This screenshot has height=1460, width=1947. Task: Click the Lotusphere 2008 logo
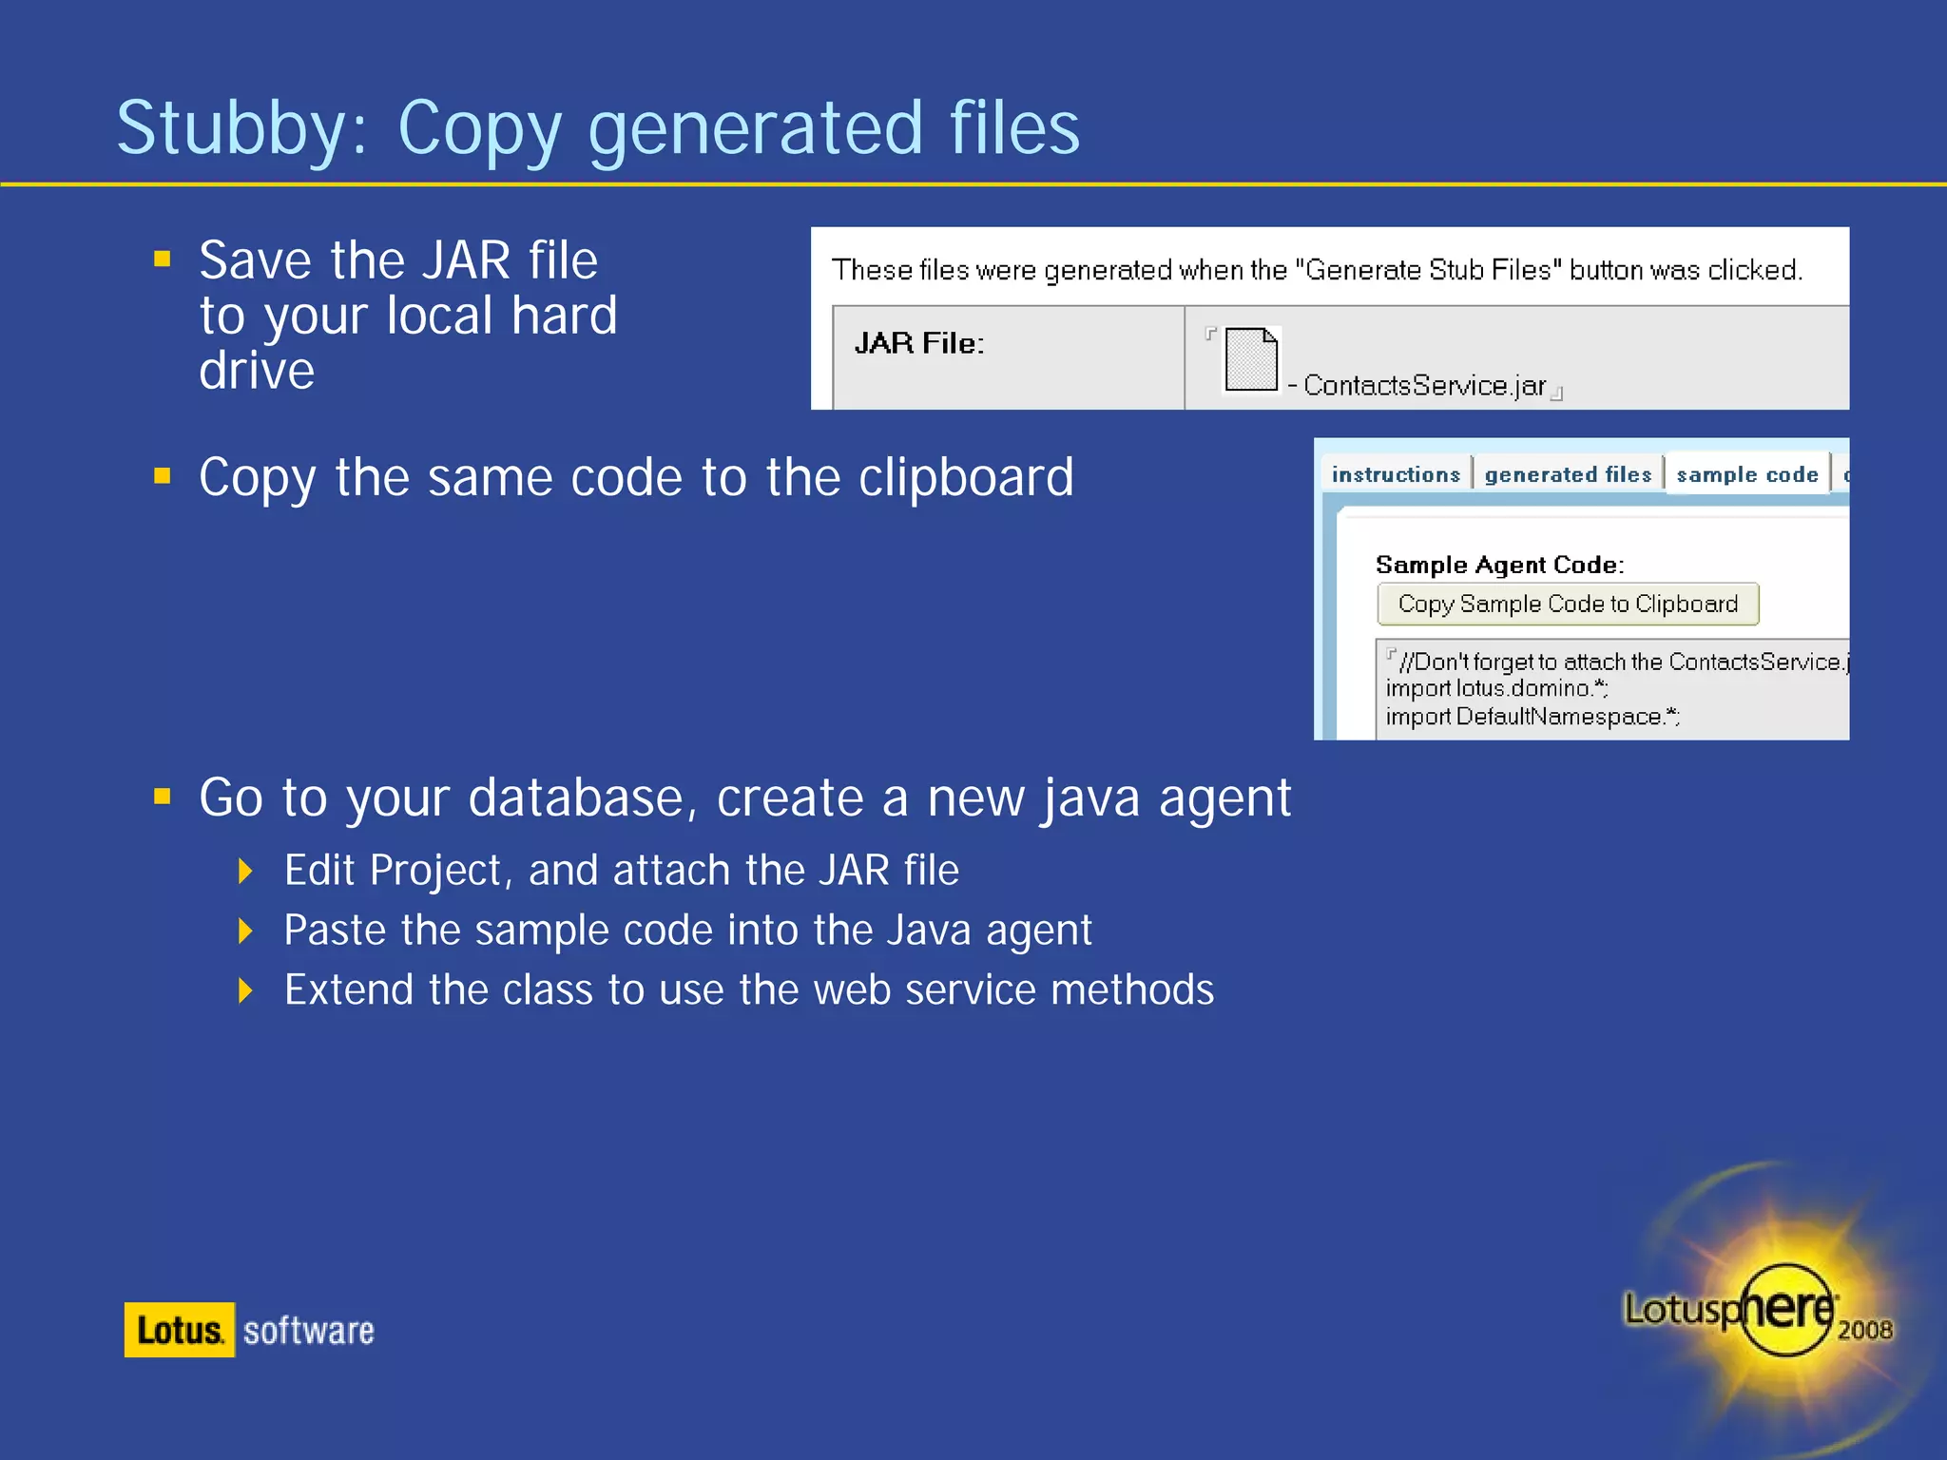1757,1310
